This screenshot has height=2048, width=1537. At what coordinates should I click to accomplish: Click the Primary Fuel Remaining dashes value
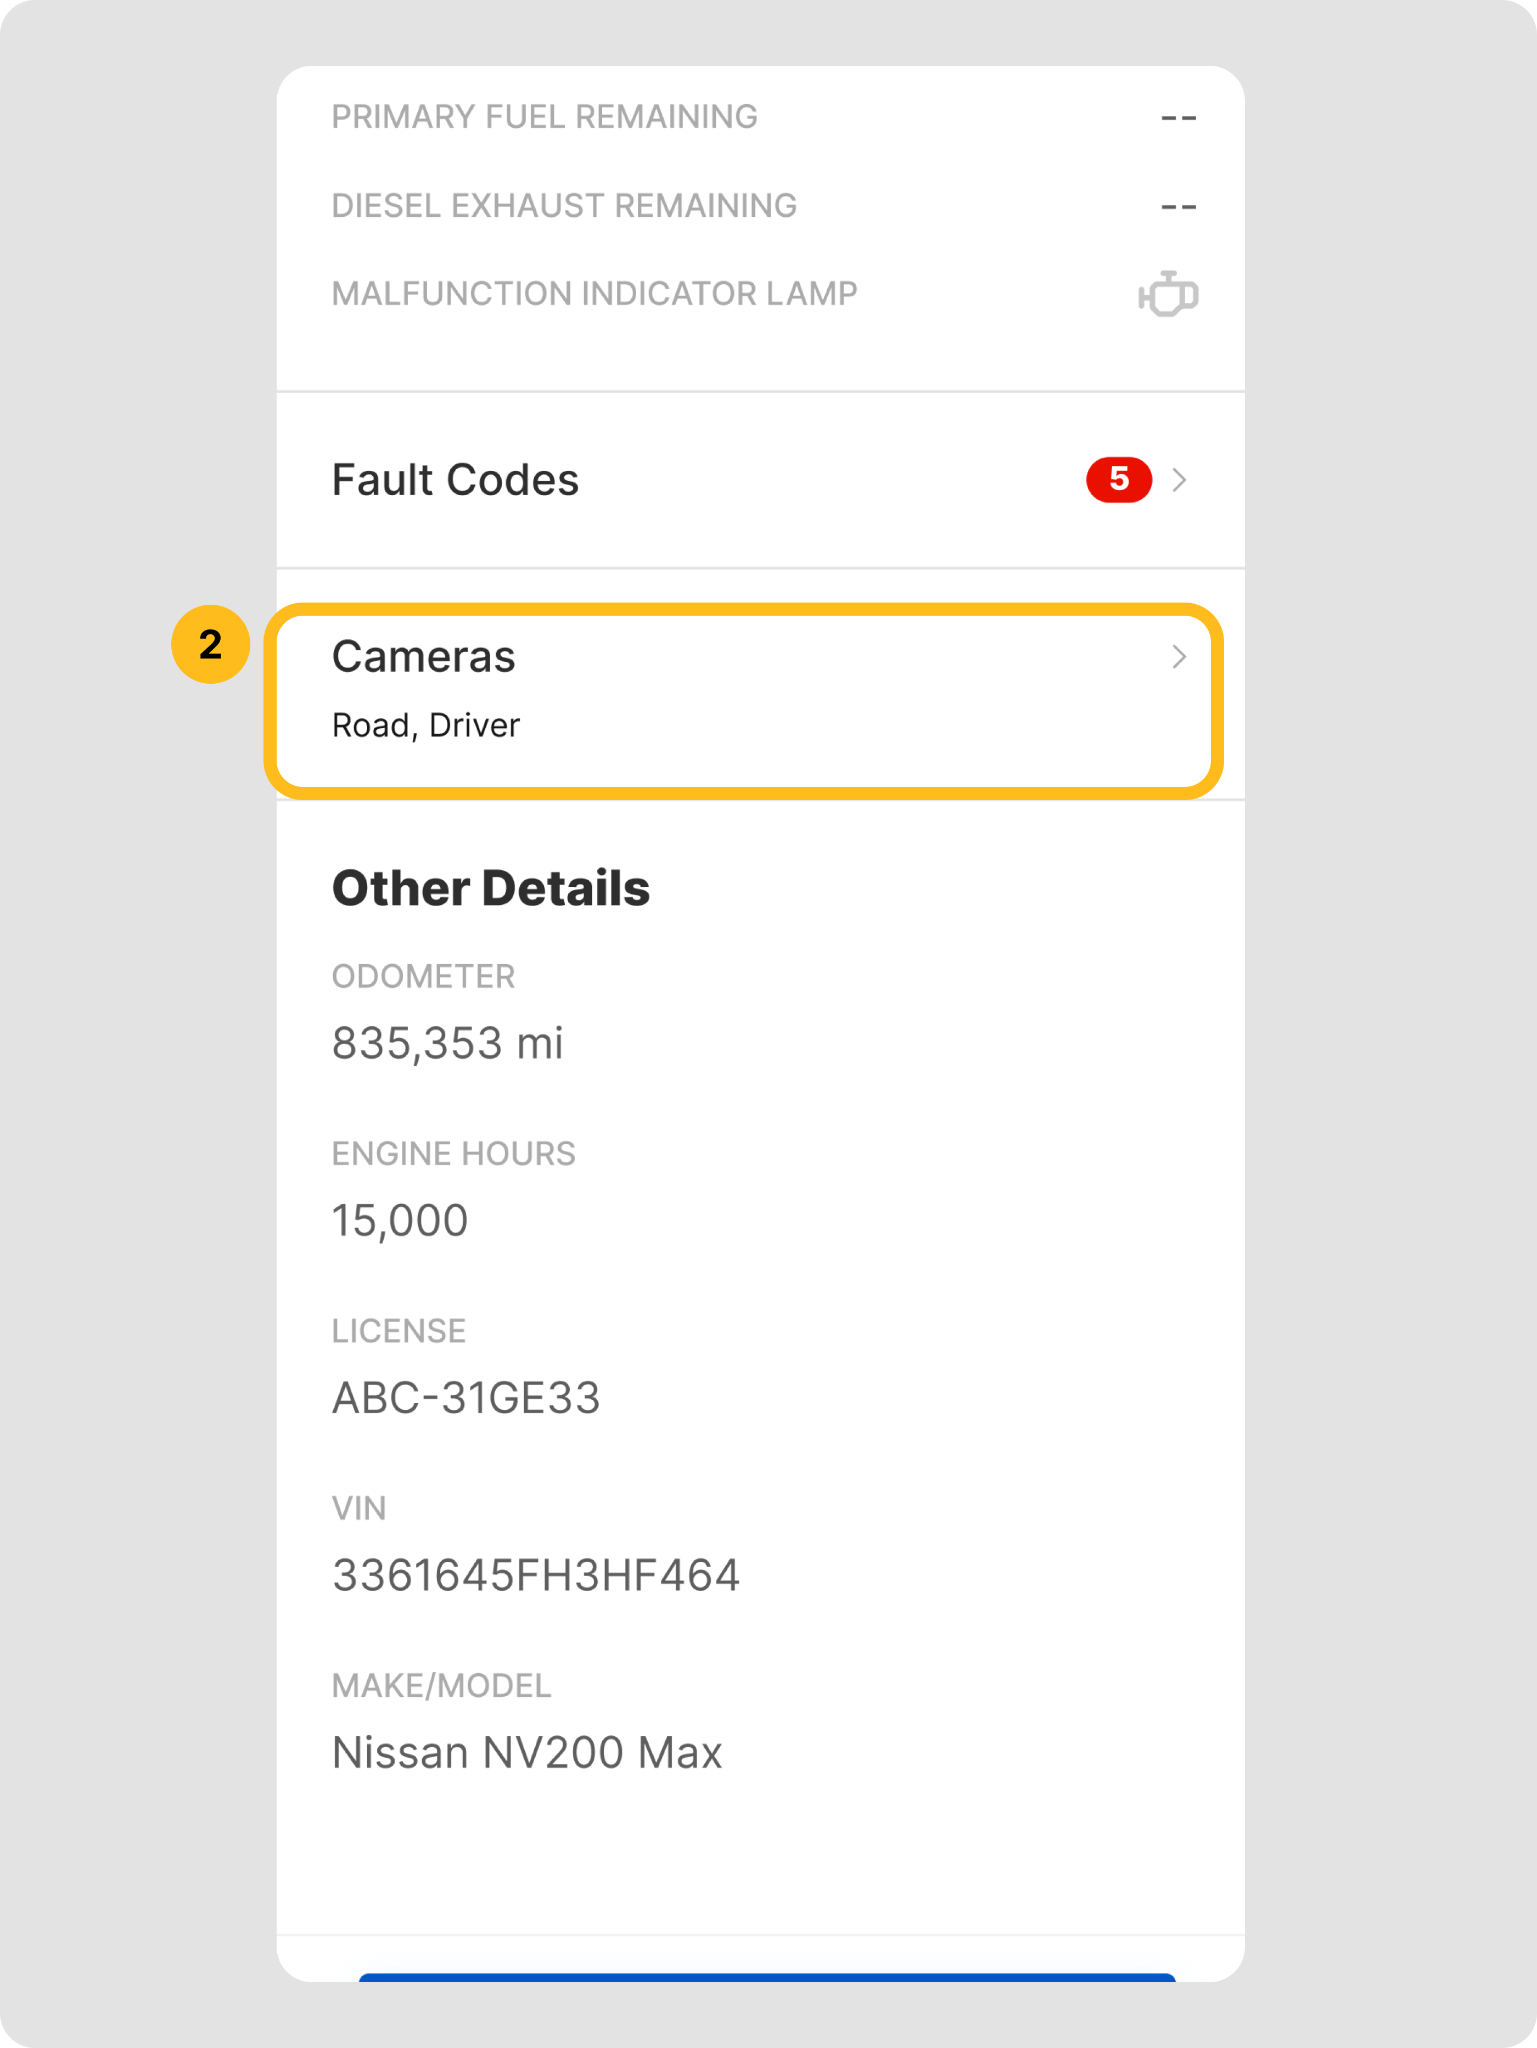pos(1178,117)
